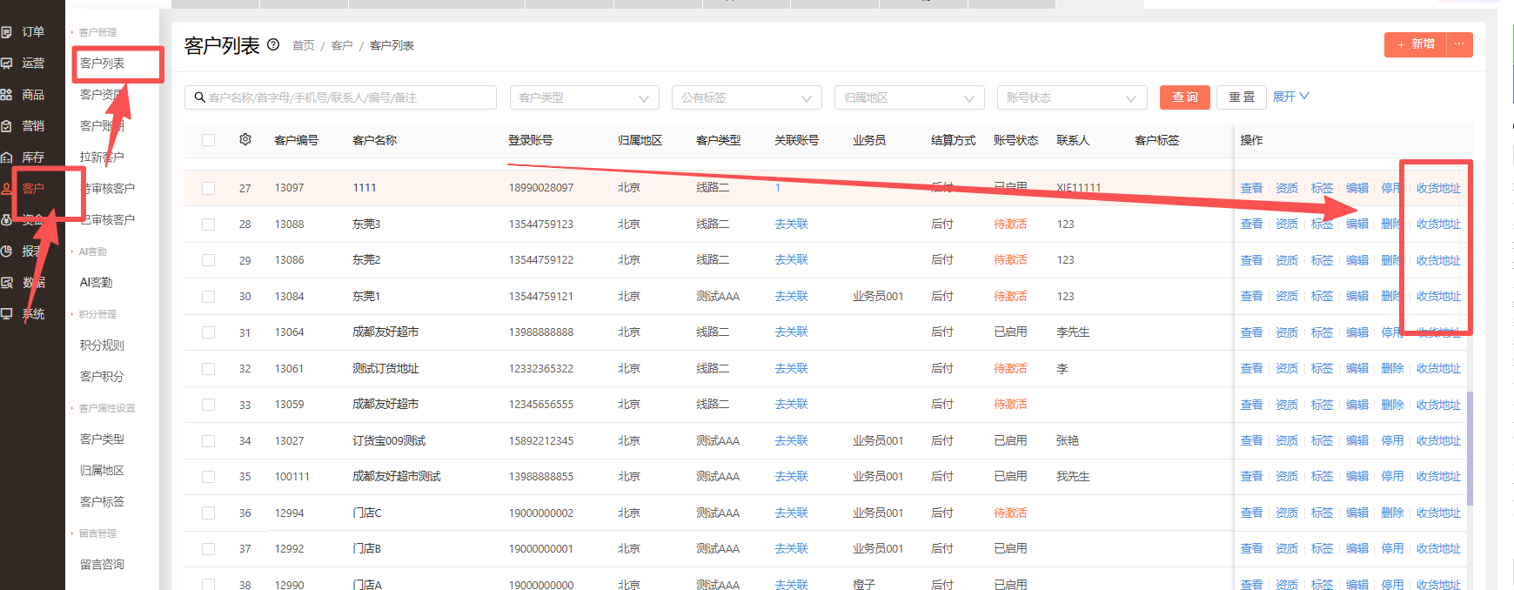Toggle the select-all header checkbox
The height and width of the screenshot is (590, 1514).
tap(208, 140)
